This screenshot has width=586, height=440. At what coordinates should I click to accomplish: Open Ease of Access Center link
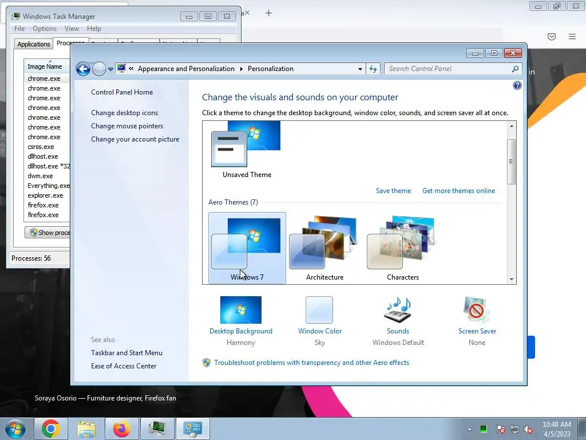pyautogui.click(x=124, y=366)
